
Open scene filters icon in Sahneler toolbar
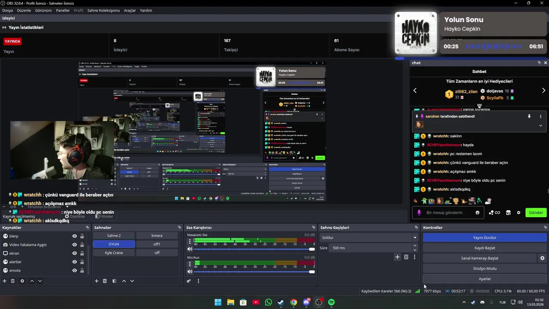114,281
